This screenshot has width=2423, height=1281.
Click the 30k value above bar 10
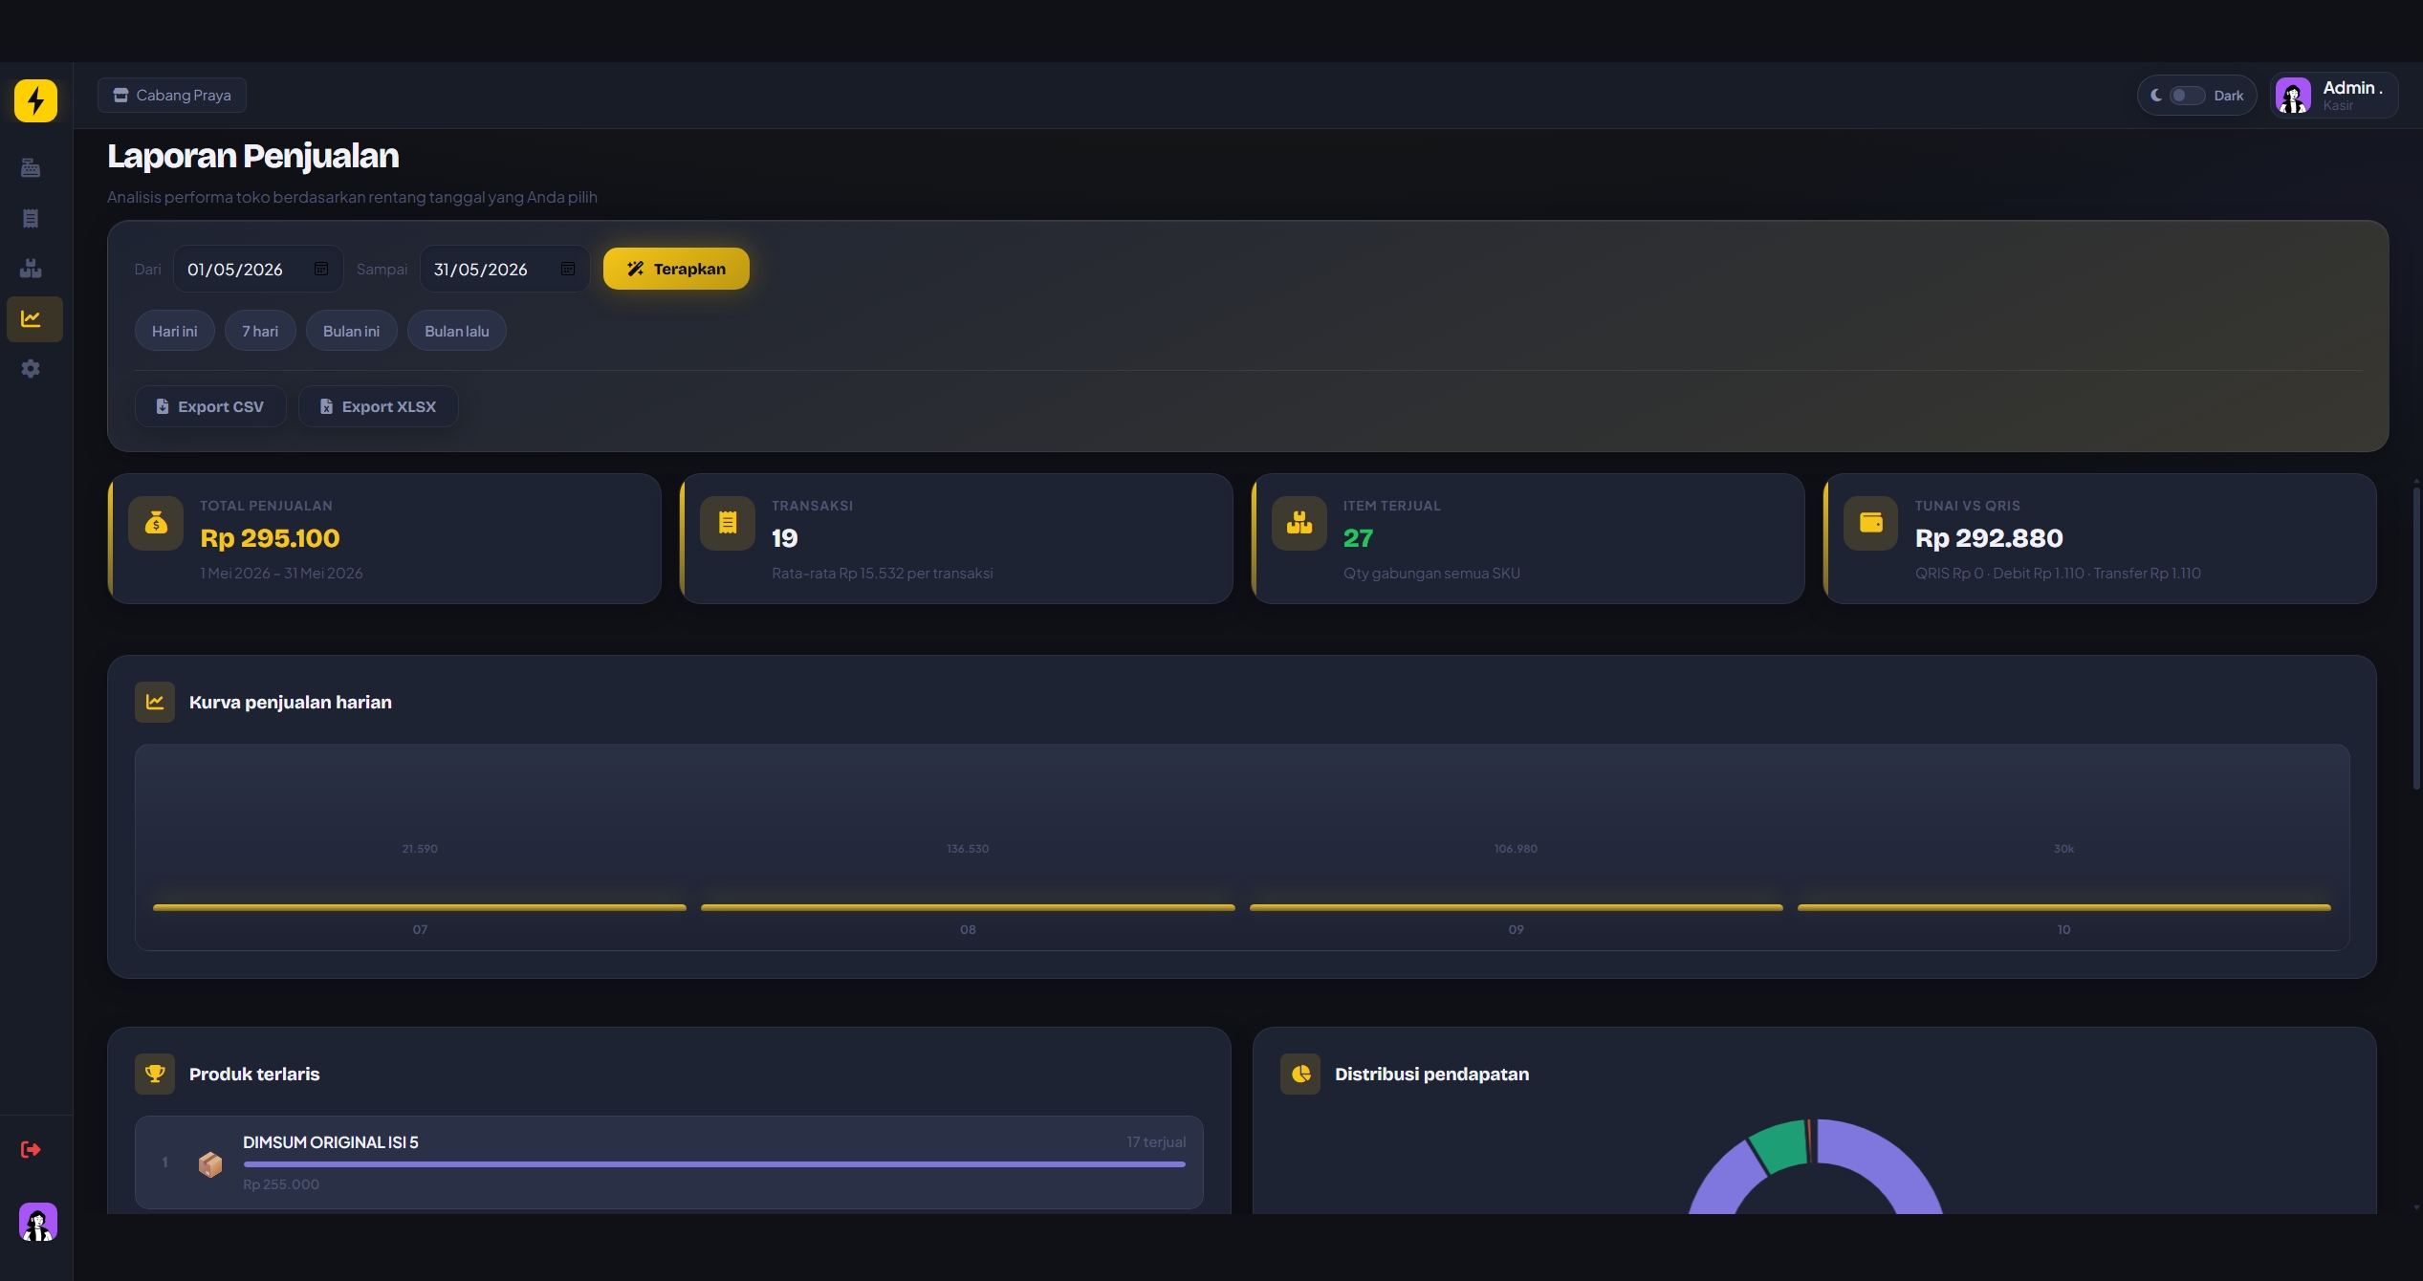(x=2063, y=849)
